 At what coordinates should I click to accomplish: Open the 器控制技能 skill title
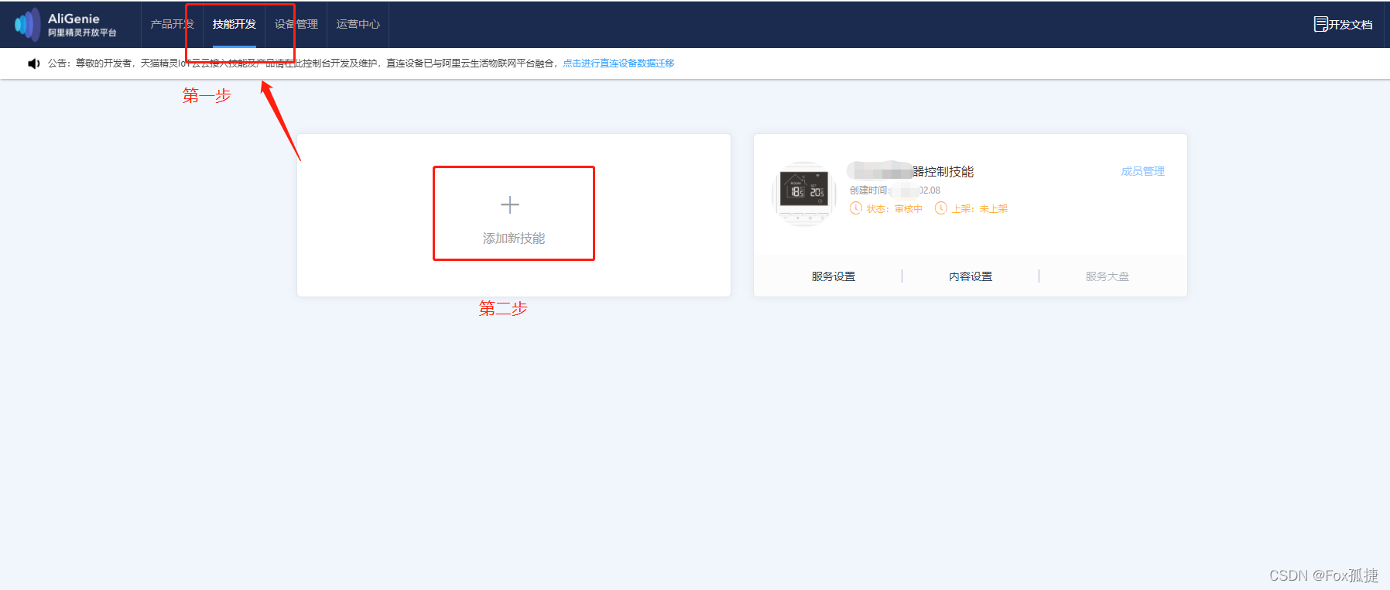(x=943, y=171)
